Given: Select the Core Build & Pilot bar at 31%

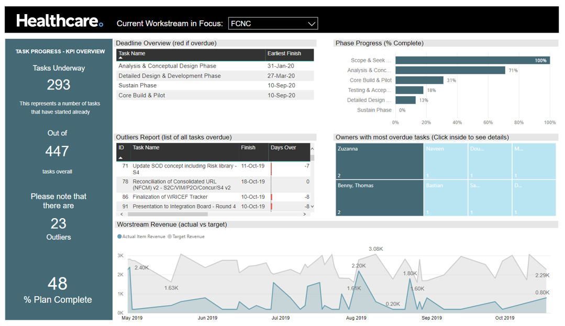Looking at the screenshot, I should (419, 80).
